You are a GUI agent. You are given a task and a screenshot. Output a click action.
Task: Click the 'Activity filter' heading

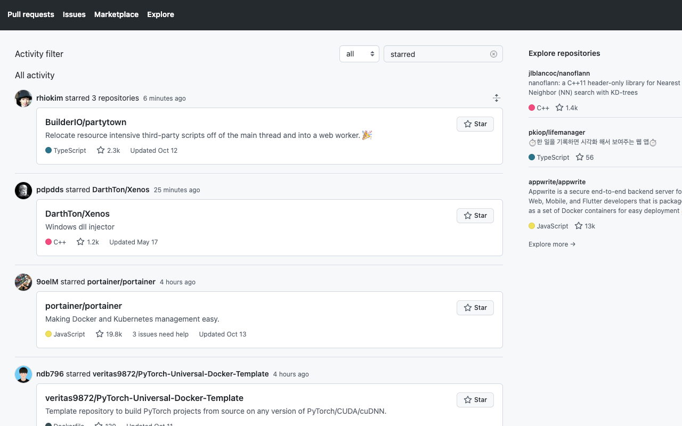tap(39, 54)
